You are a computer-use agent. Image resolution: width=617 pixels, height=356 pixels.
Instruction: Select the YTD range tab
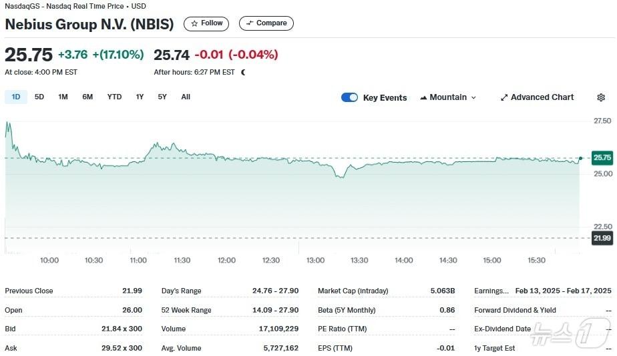[x=114, y=97]
